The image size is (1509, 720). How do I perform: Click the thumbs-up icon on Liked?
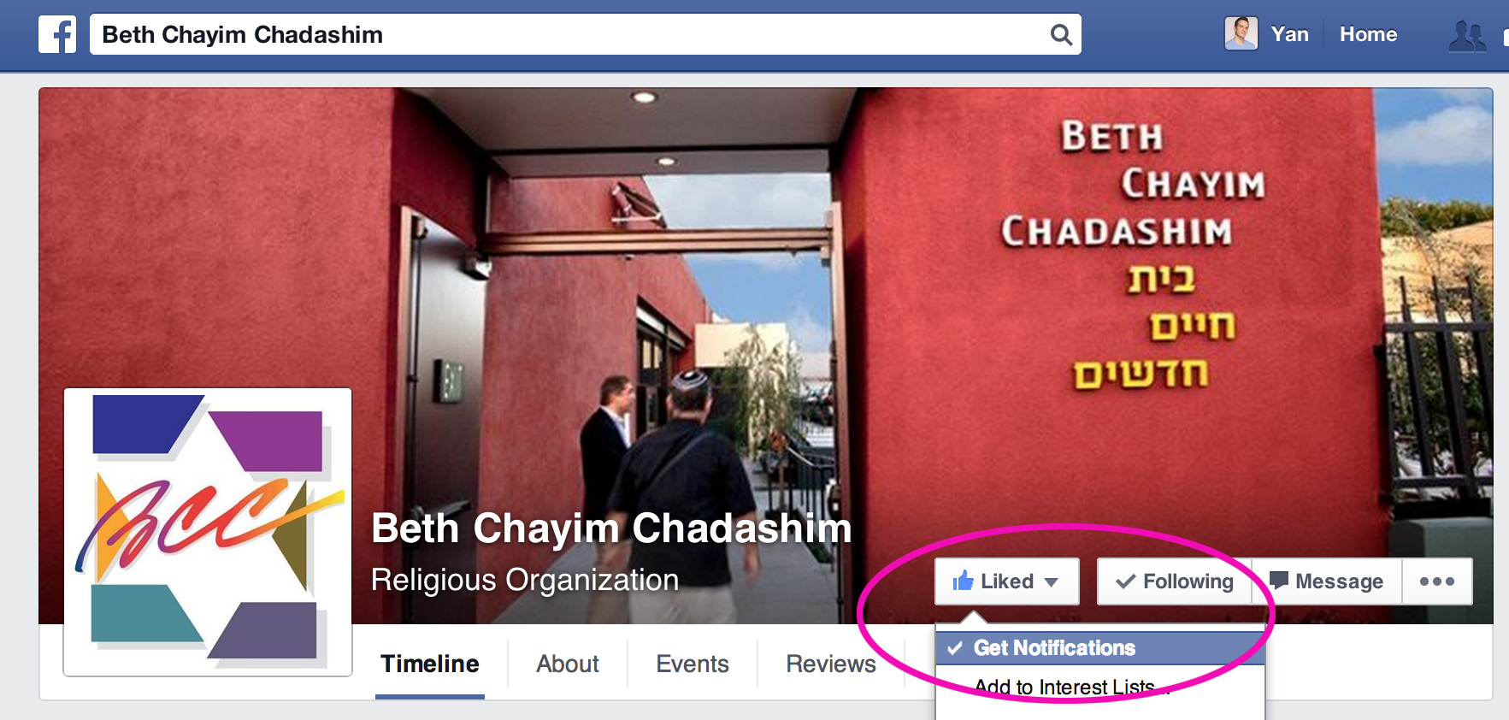[x=964, y=581]
